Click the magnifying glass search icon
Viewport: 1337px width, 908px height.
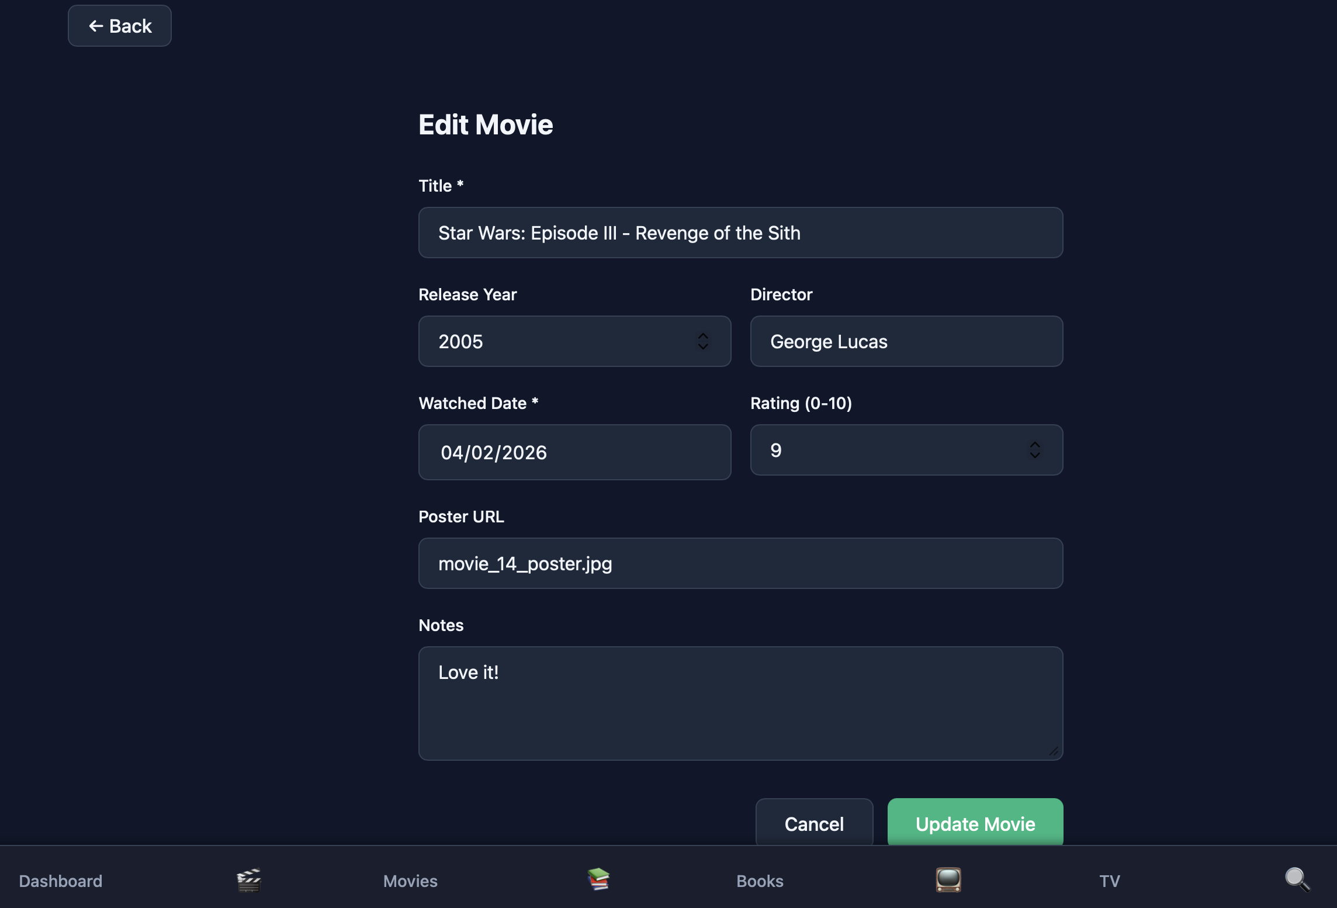(1297, 879)
